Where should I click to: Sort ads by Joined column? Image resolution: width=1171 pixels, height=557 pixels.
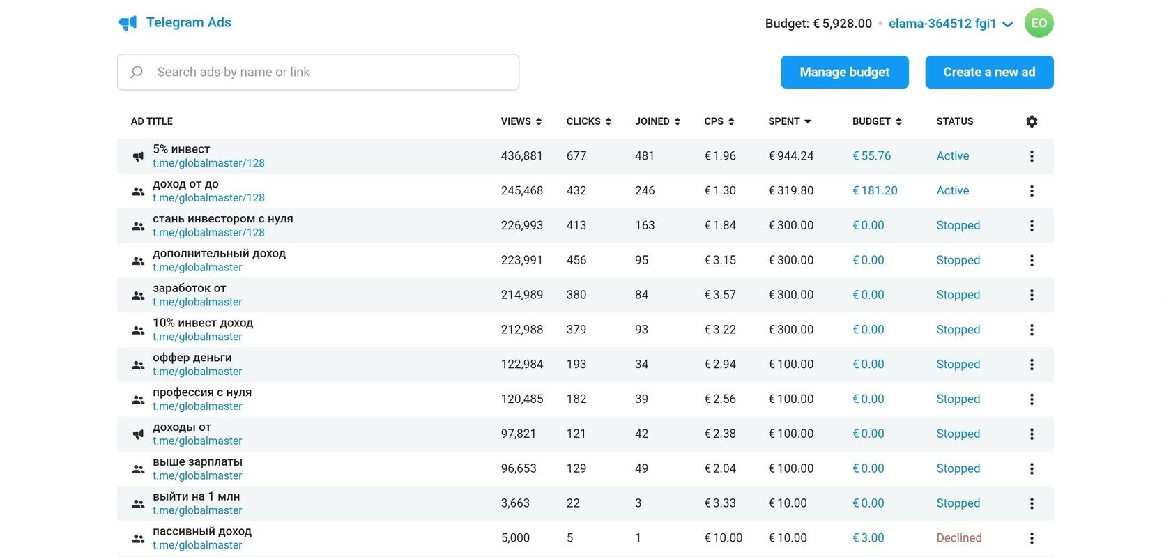pyautogui.click(x=657, y=121)
